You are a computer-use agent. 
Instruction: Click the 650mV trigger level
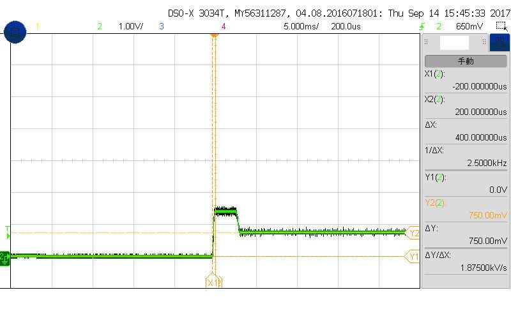coord(469,26)
